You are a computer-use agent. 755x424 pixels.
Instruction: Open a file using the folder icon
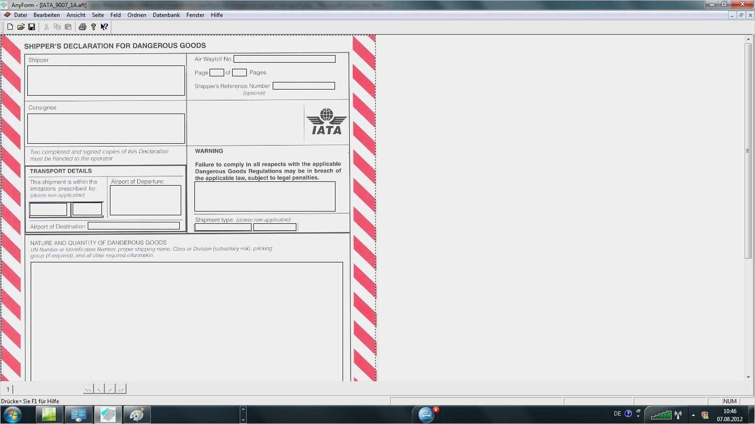pyautogui.click(x=21, y=27)
